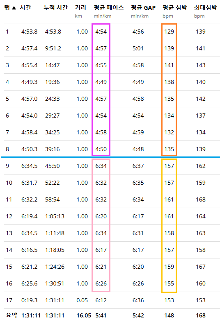Click lap 3 time 4:55.4
Screen dimensions: 220x324
click(x=30, y=65)
